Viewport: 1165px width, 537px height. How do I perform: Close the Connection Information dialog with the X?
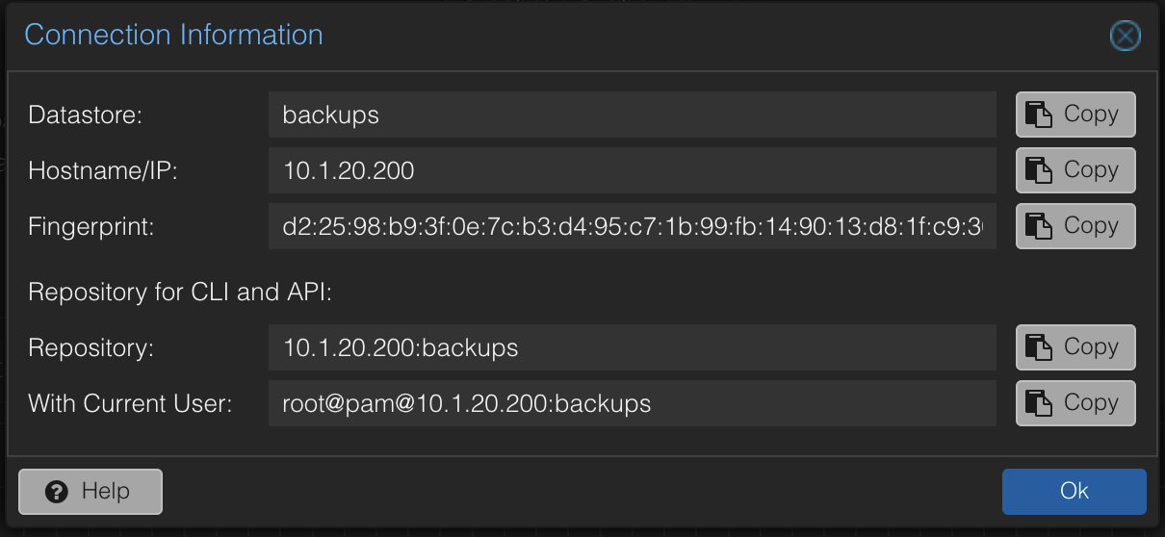tap(1125, 37)
